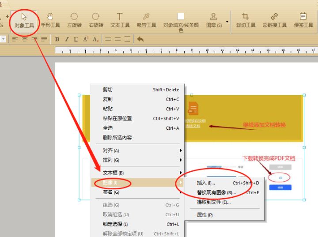
Task: Toggle underline text formatting
Action: [x=76, y=39]
